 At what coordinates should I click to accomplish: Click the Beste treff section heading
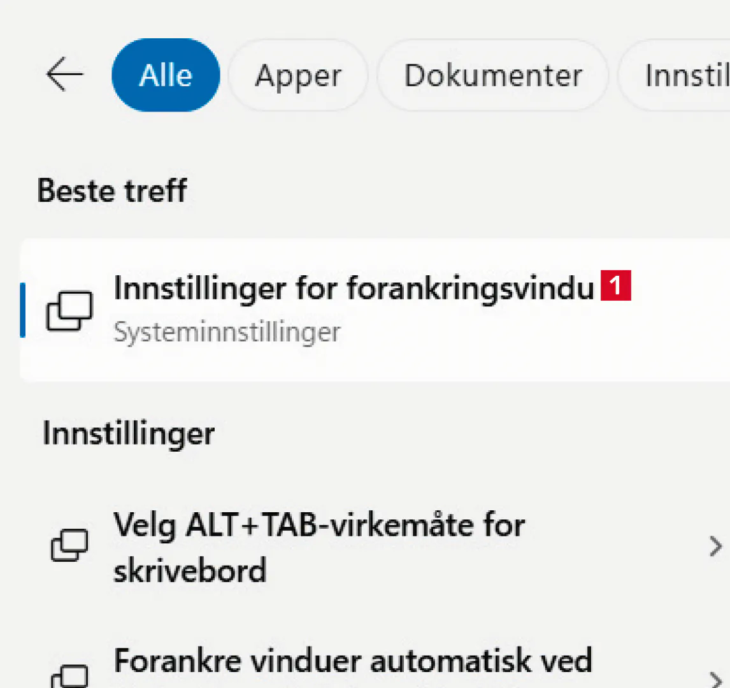112,190
